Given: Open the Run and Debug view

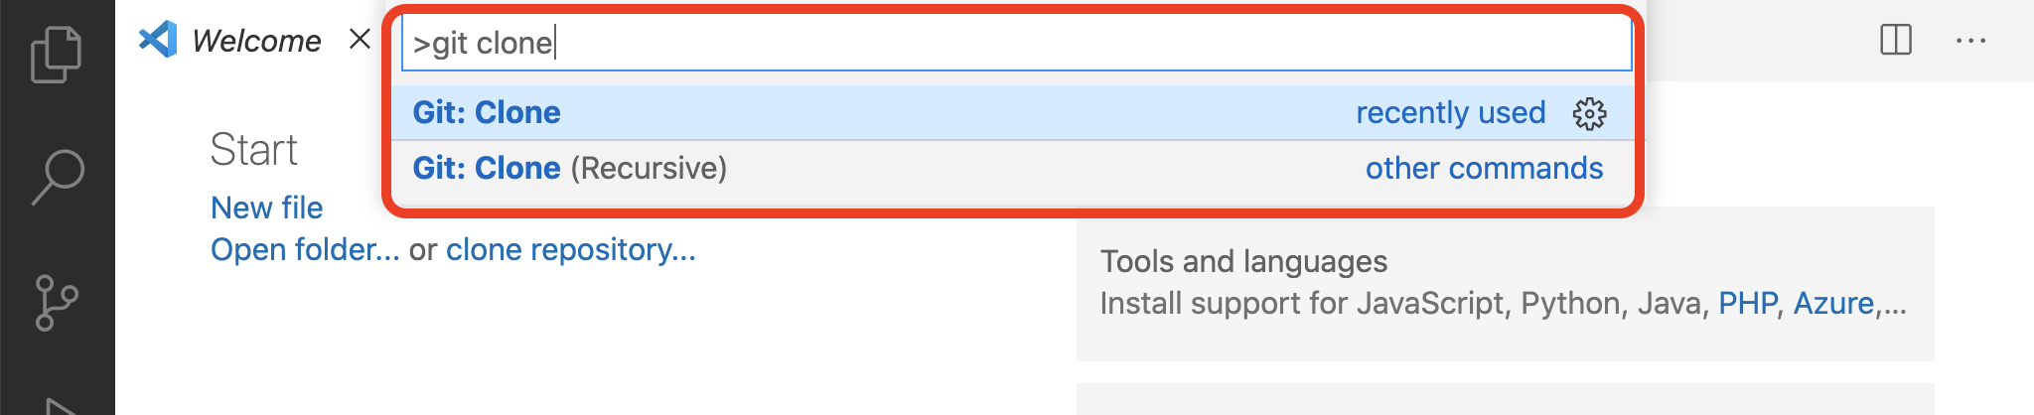Looking at the screenshot, I should 60,405.
